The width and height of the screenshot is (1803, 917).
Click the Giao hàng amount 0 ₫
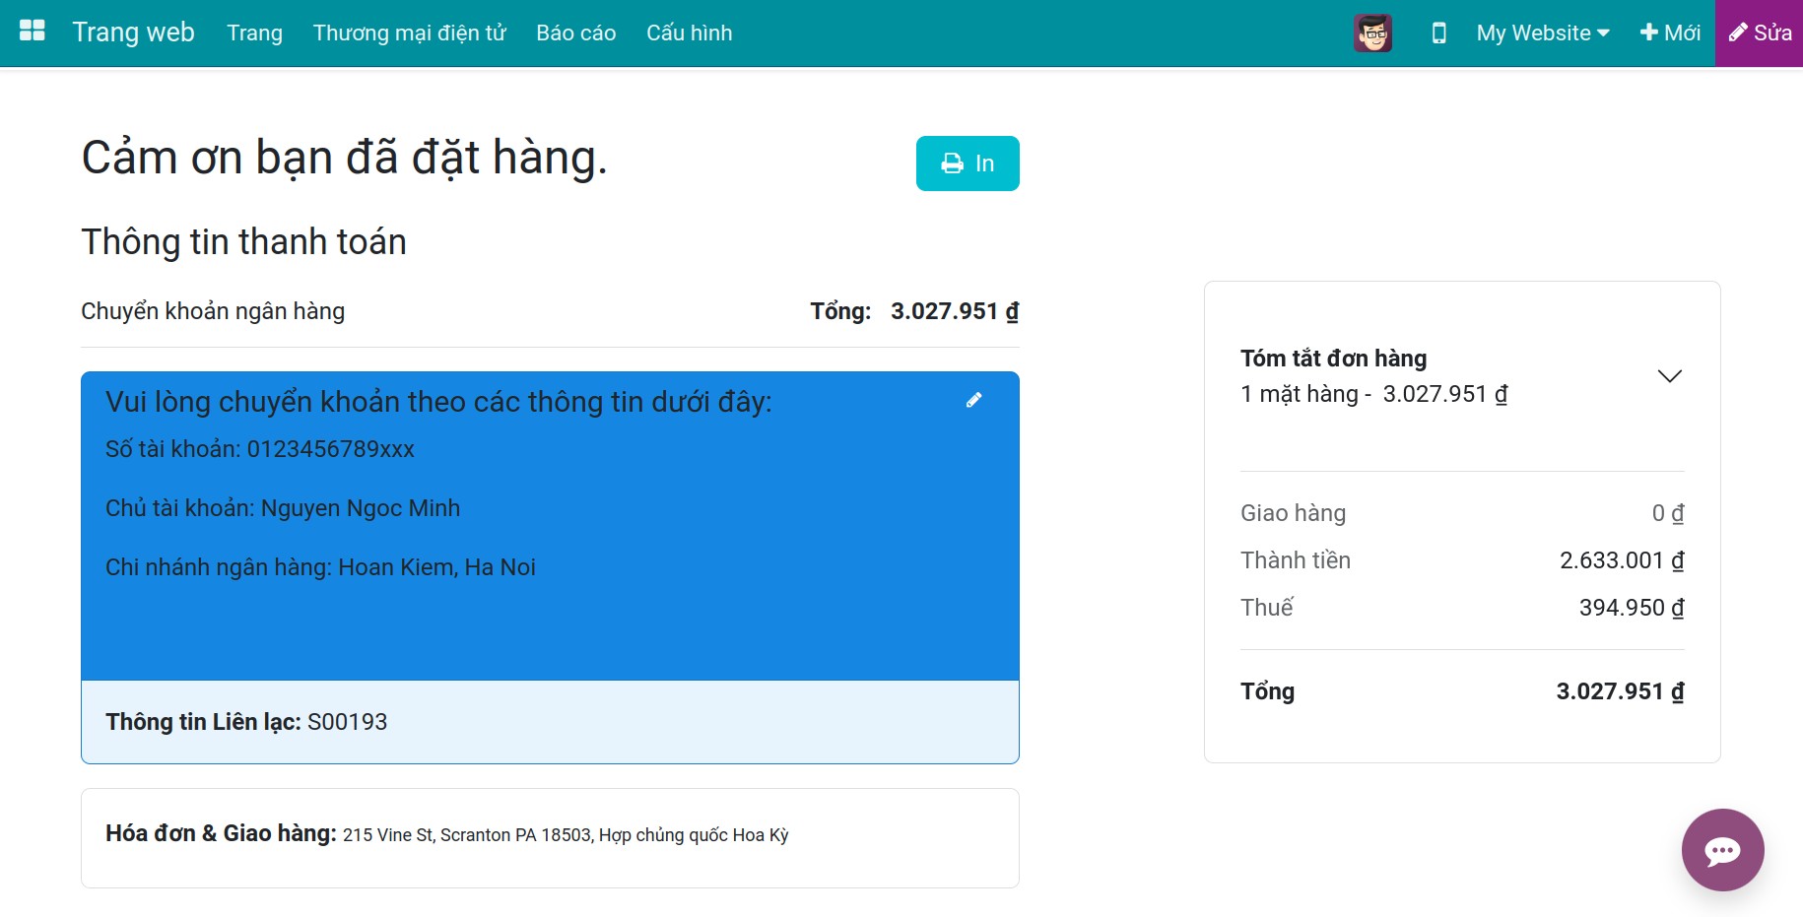[1668, 513]
